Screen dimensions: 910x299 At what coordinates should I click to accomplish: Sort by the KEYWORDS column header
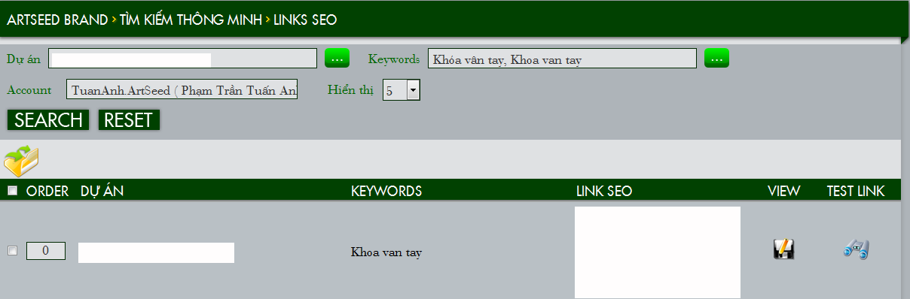point(386,191)
